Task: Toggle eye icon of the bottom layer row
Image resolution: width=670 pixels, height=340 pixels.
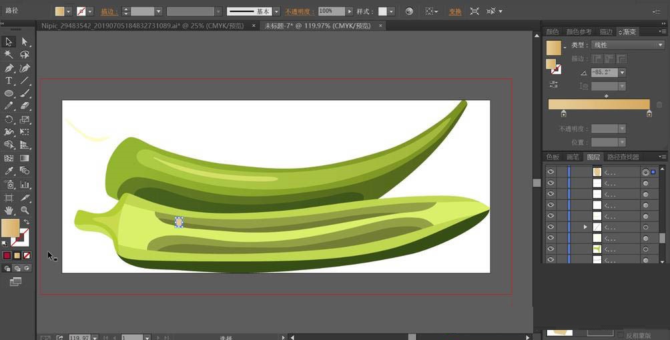Action: click(x=551, y=259)
